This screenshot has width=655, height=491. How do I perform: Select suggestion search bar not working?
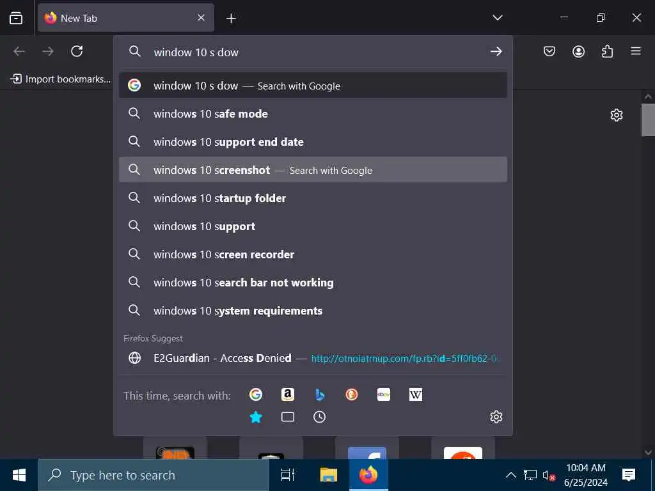click(313, 282)
